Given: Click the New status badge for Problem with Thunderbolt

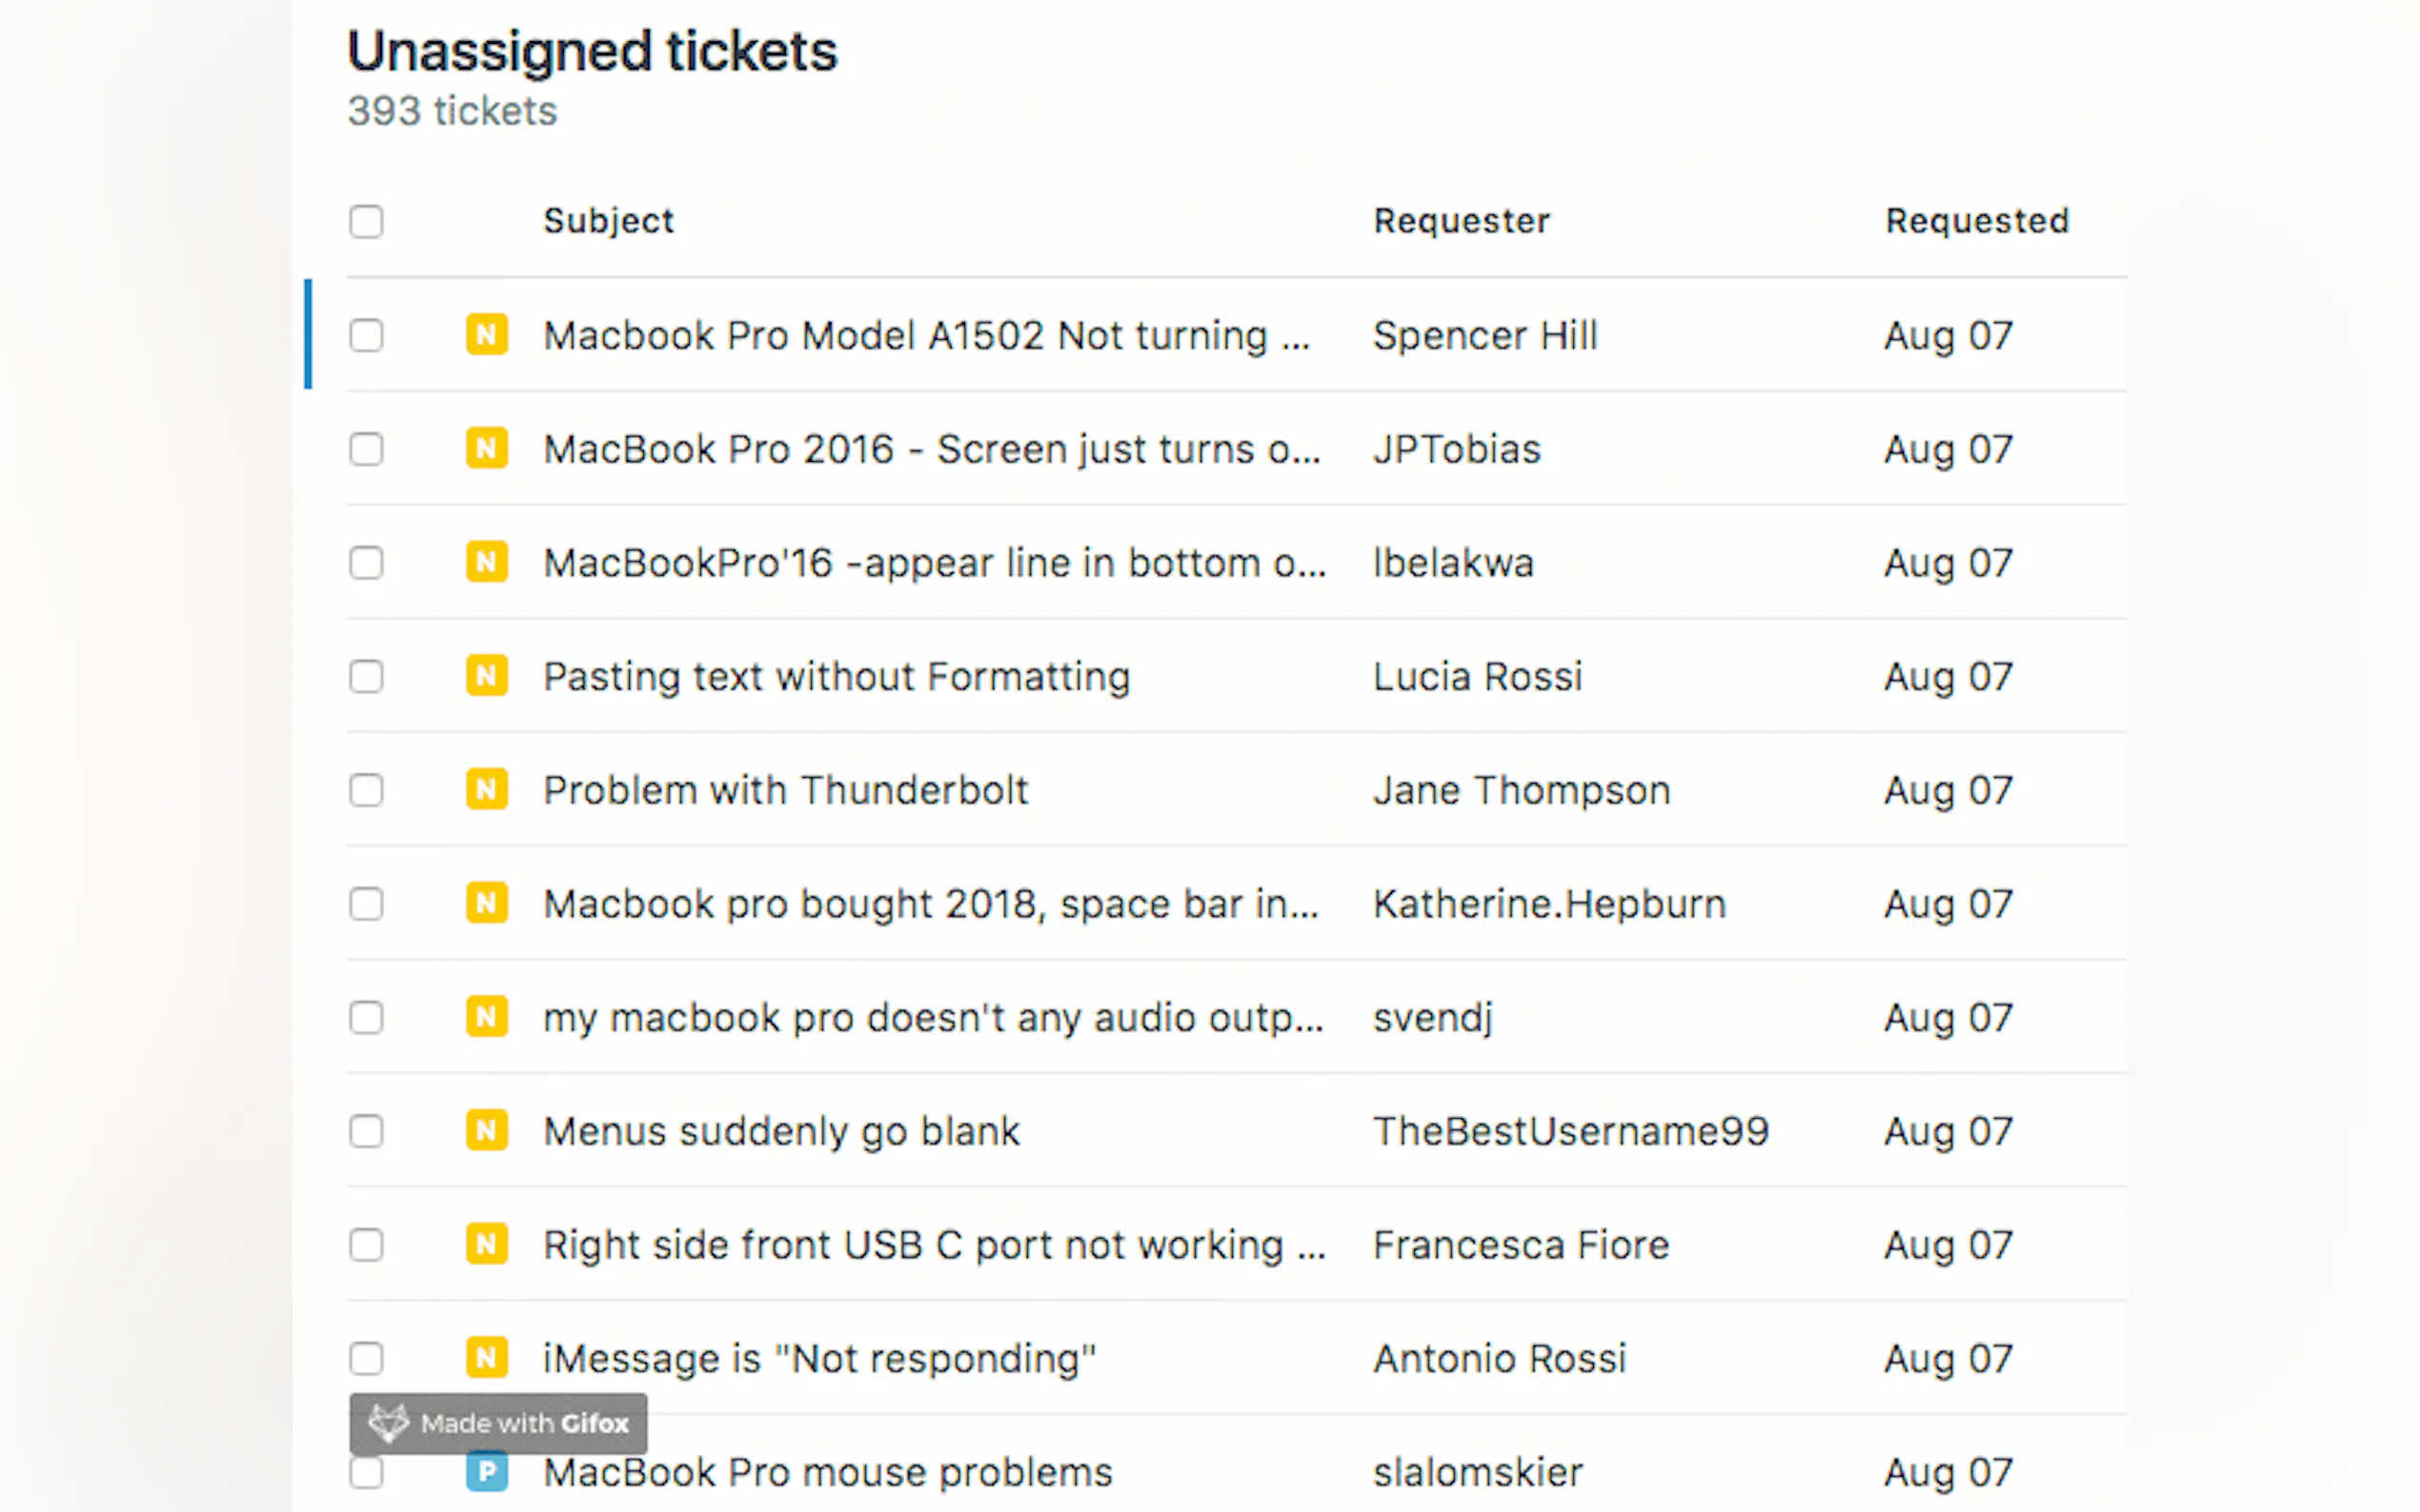Looking at the screenshot, I should point(486,790).
